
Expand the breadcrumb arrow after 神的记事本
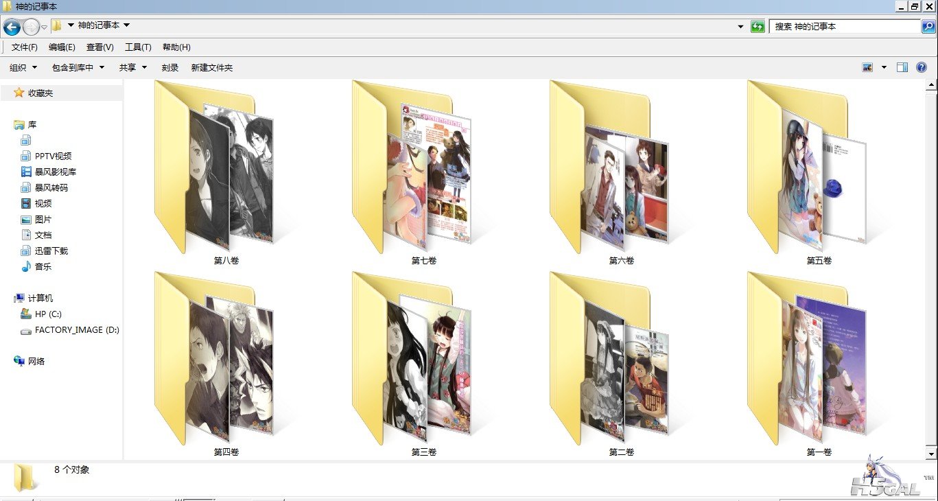[127, 25]
